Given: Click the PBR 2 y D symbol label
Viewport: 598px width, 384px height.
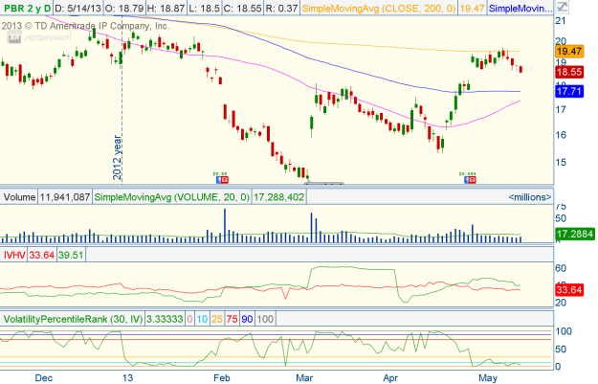Looking at the screenshot, I should click(26, 8).
